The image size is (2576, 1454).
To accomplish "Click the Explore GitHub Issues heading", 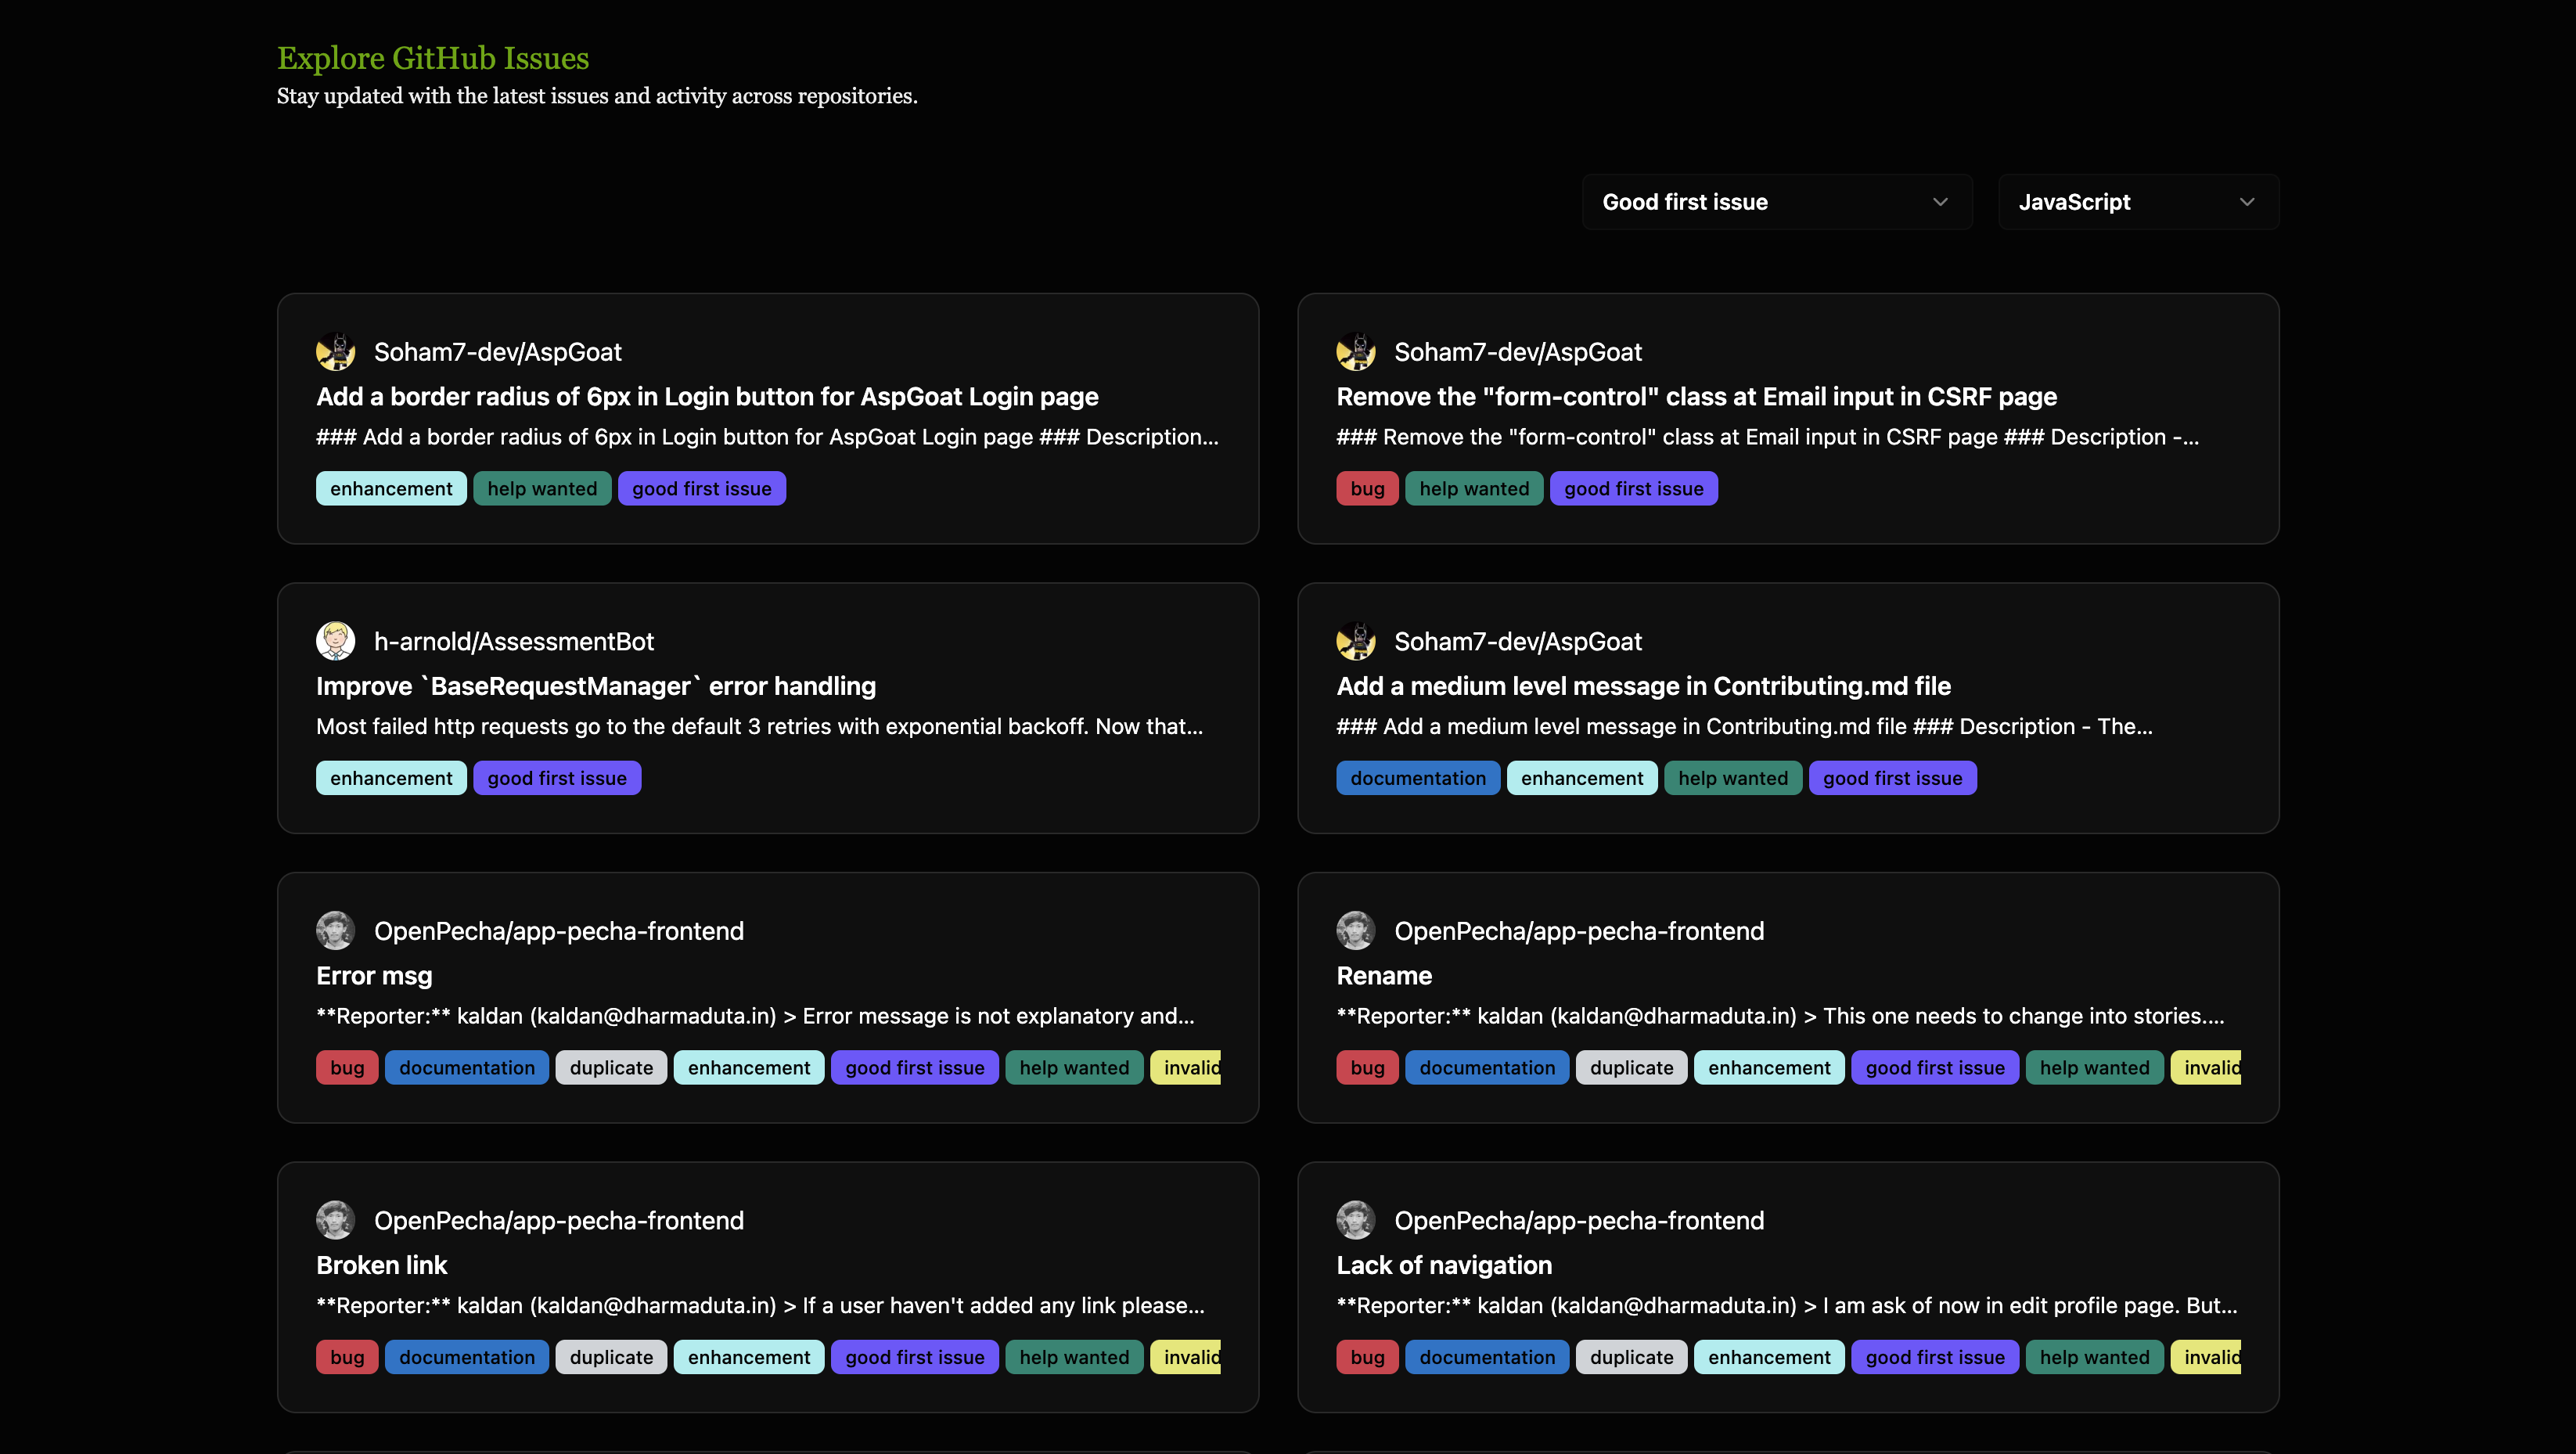I will (433, 58).
